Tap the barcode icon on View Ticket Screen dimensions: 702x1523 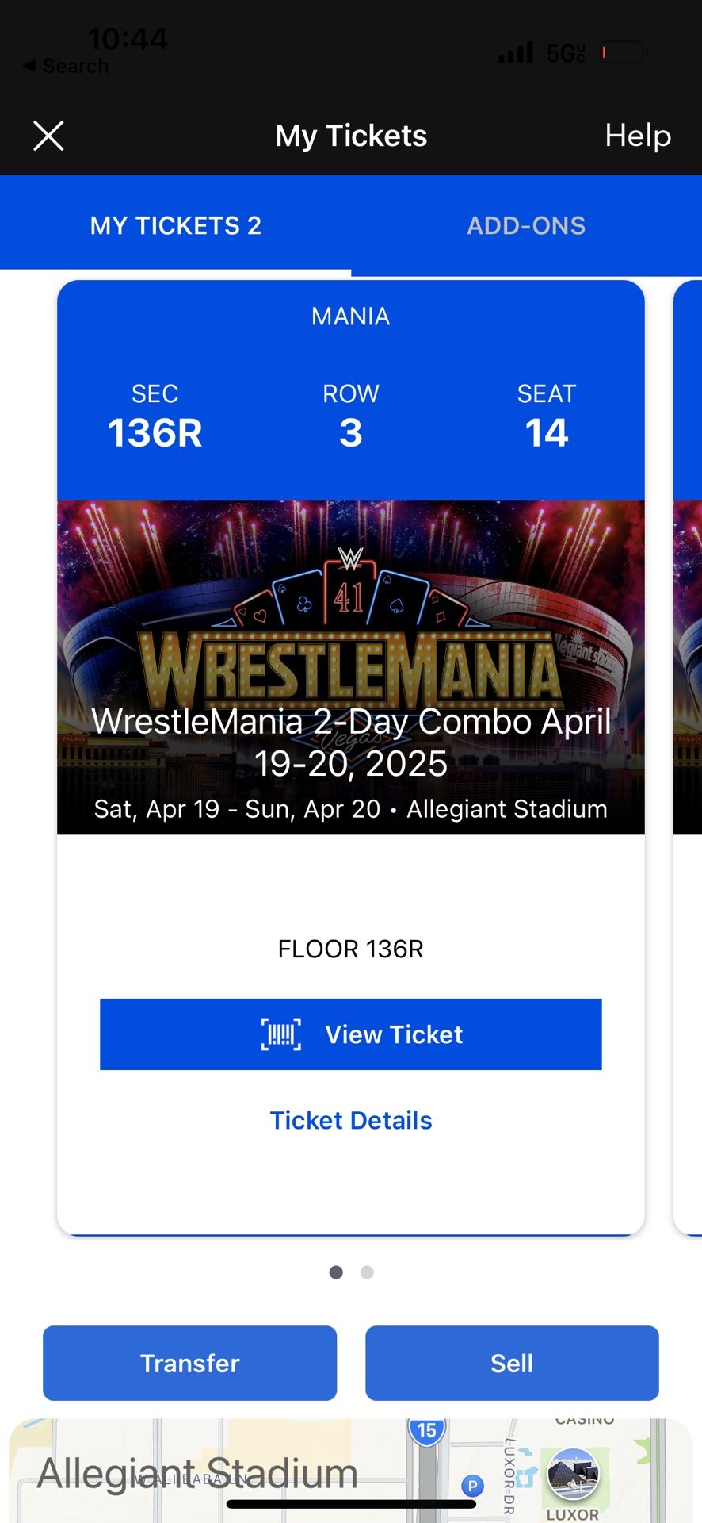pyautogui.click(x=281, y=1034)
